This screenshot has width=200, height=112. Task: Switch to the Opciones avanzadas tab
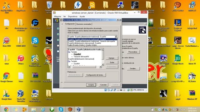click(x=84, y=24)
